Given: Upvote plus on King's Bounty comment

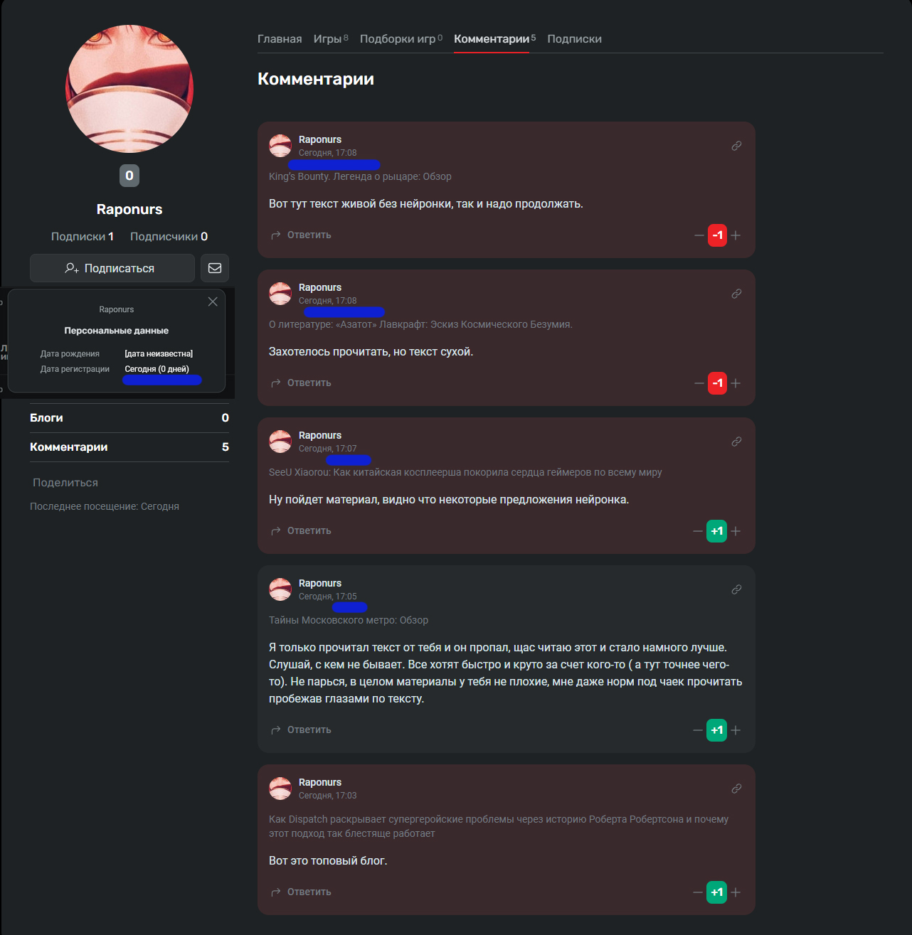Looking at the screenshot, I should (736, 235).
